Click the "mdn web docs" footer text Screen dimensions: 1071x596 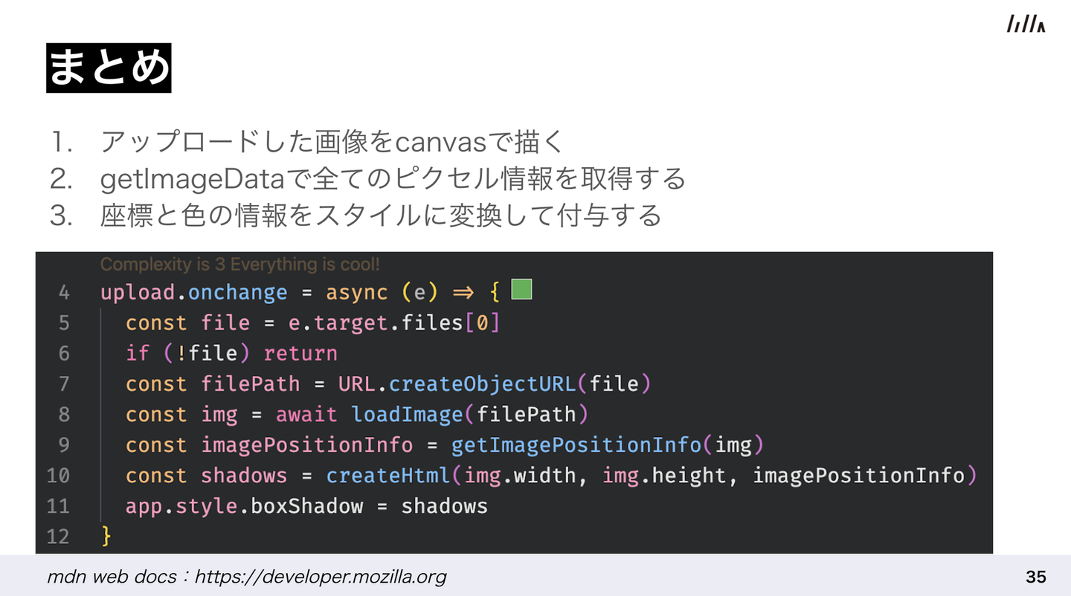point(112,577)
